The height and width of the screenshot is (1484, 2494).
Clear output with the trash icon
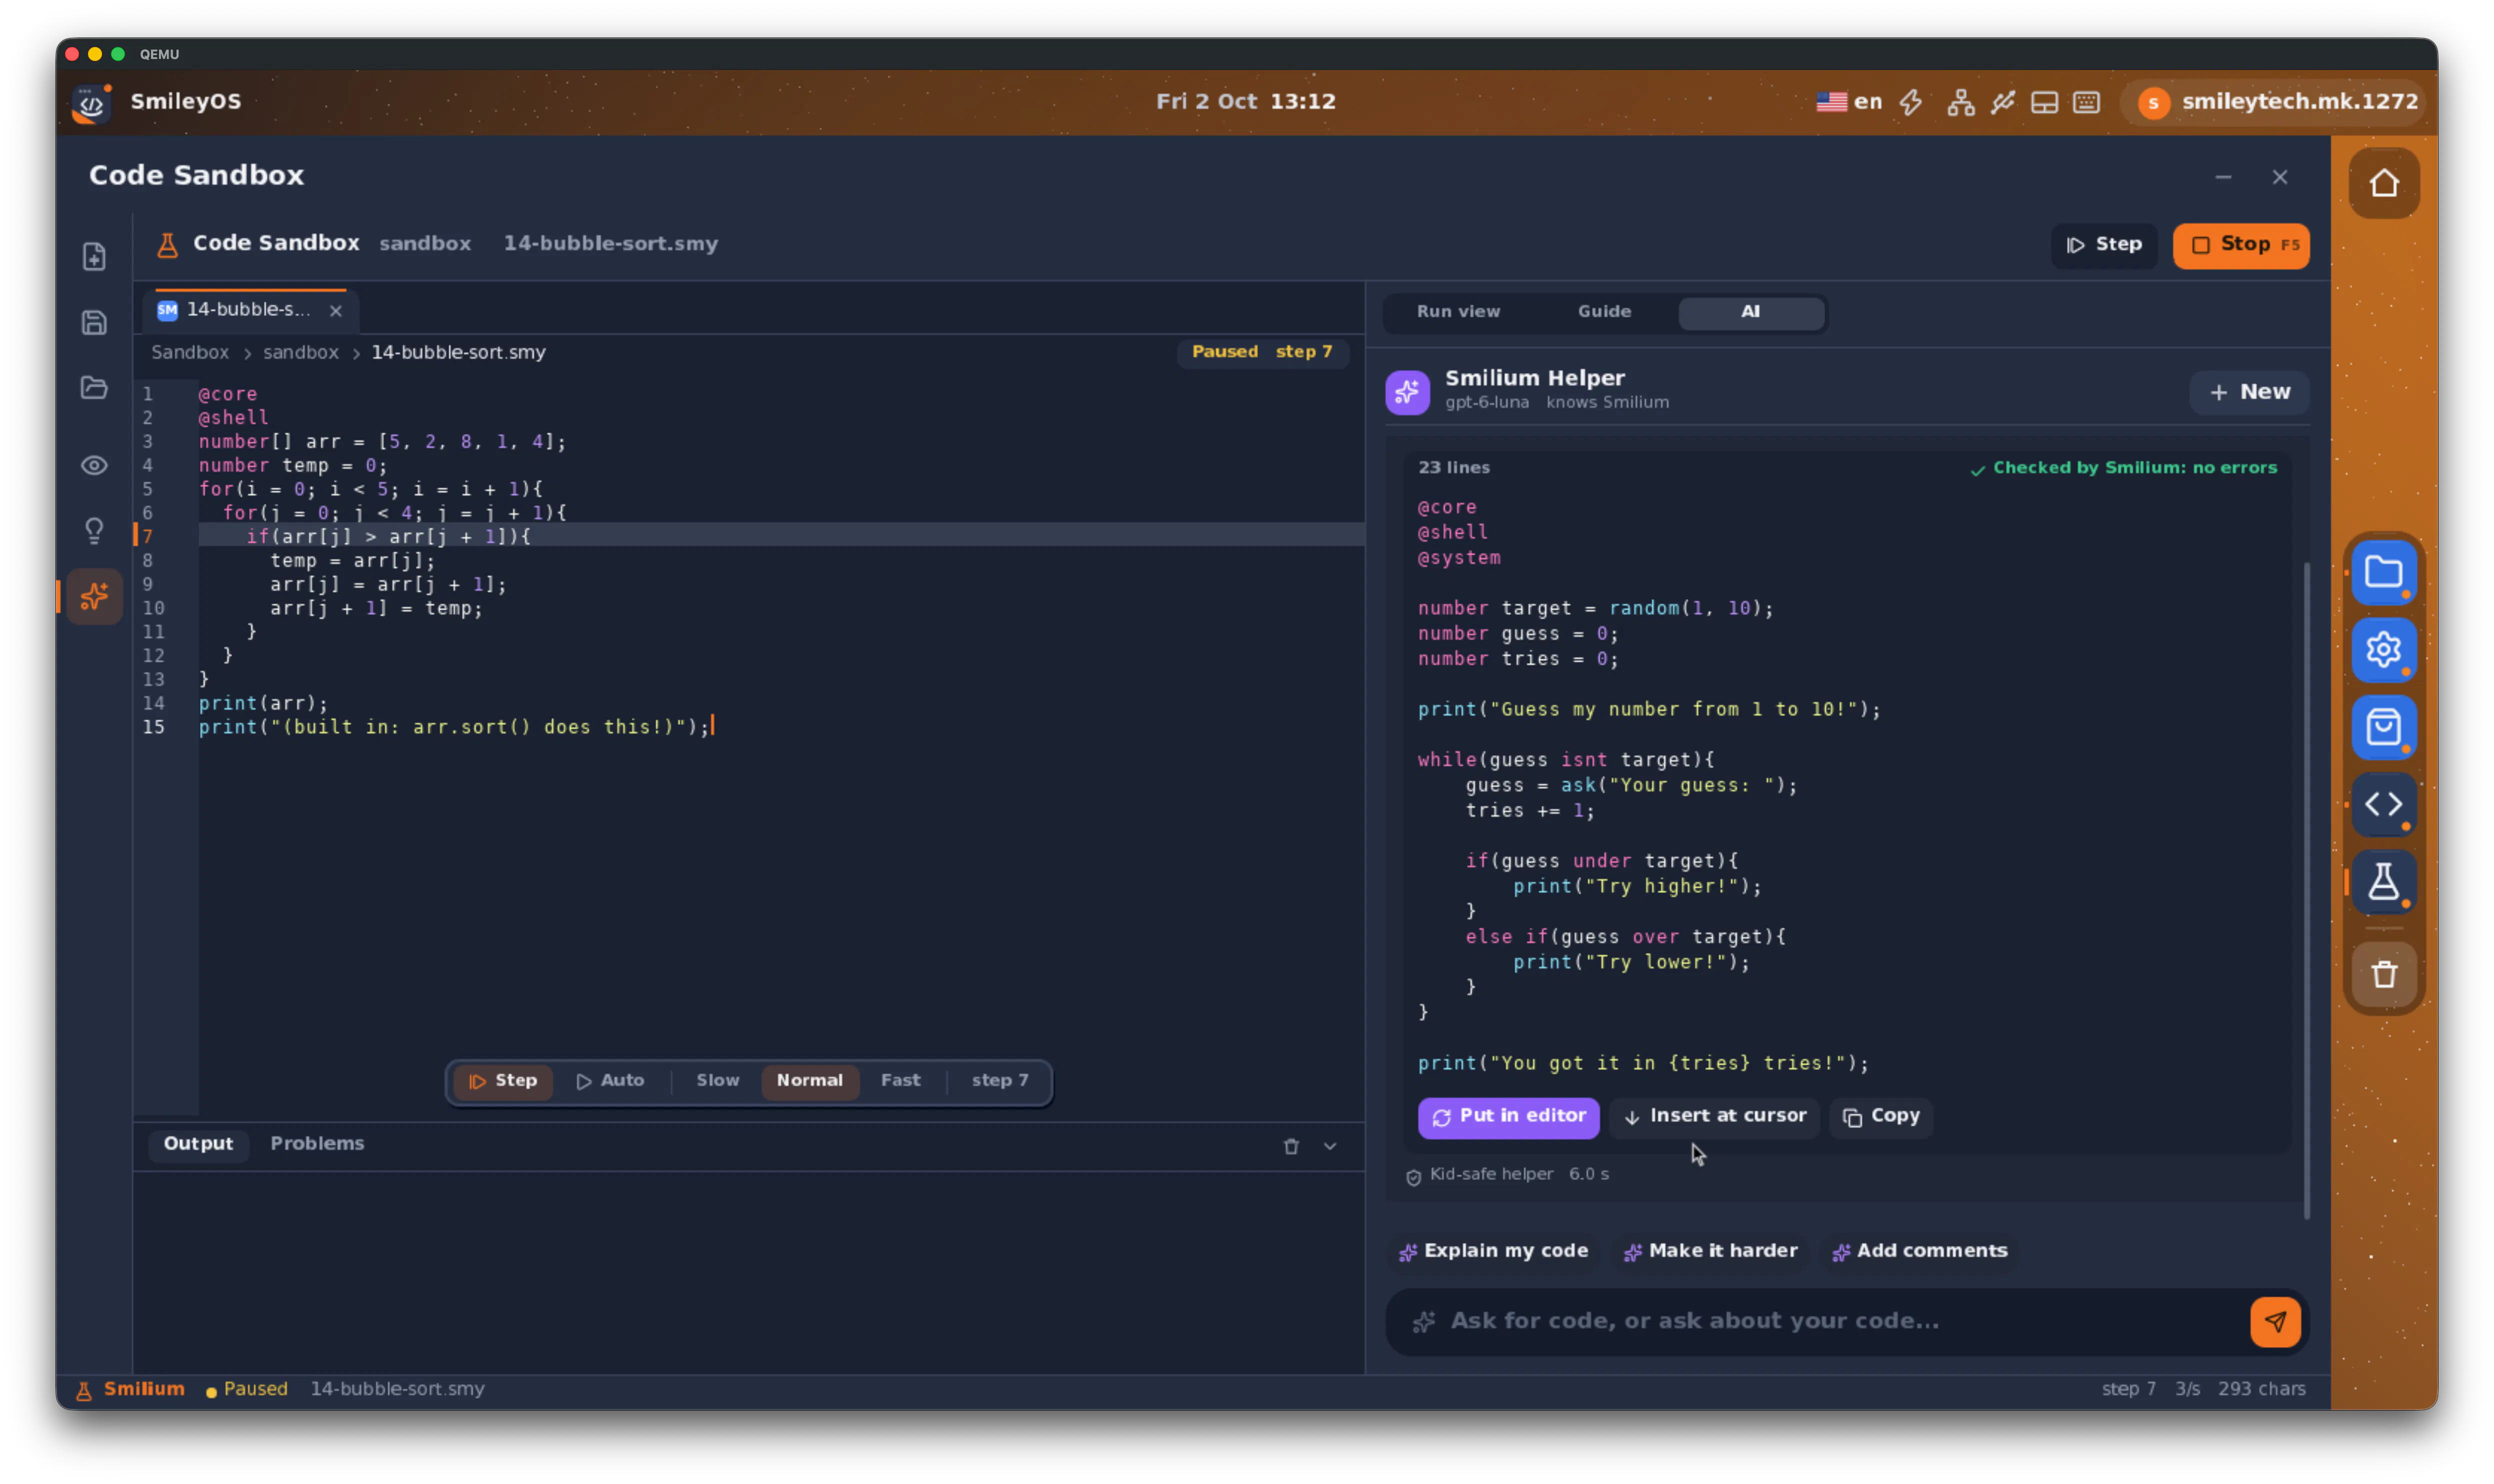click(x=1291, y=1146)
